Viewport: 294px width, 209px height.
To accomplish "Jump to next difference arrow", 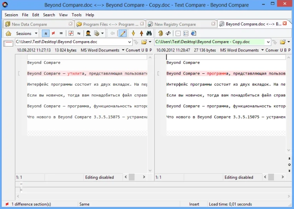I will click(x=133, y=33).
